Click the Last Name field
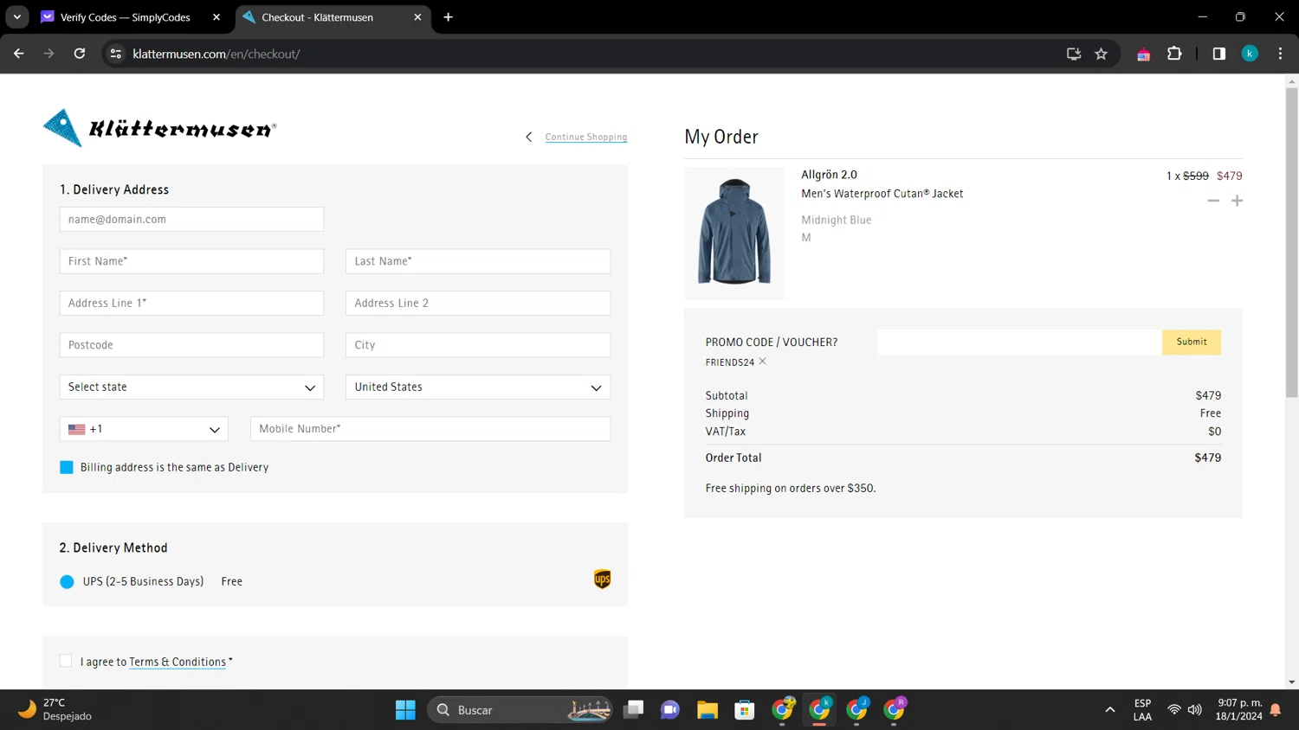This screenshot has width=1299, height=730. pos(478,261)
